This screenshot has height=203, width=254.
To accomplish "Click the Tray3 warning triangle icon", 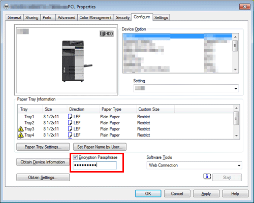I will click(x=21, y=129).
